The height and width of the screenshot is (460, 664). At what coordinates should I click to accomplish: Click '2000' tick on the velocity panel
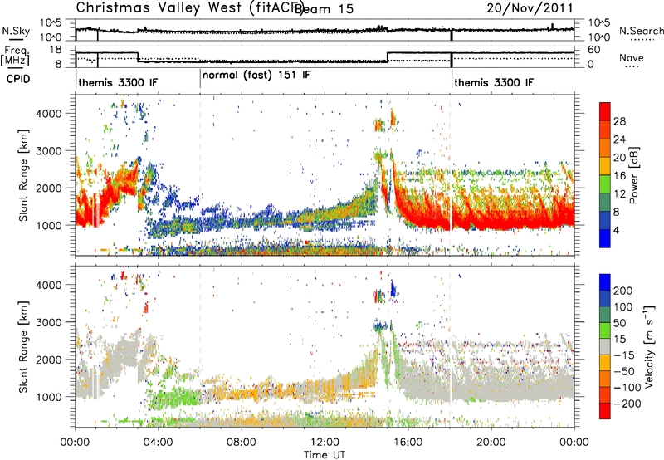tap(48, 360)
